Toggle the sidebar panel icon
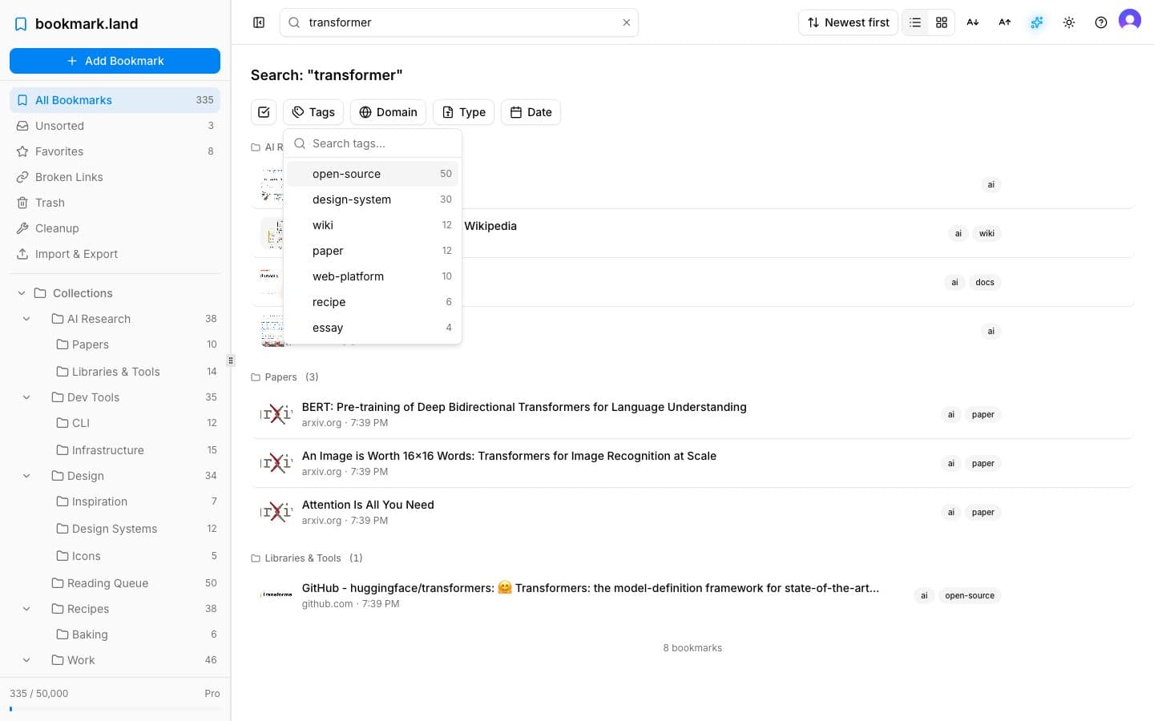The image size is (1154, 721). pos(259,22)
